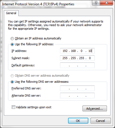Select Use the following DNS server addresses
The image size is (115, 128).
tap(12, 82)
